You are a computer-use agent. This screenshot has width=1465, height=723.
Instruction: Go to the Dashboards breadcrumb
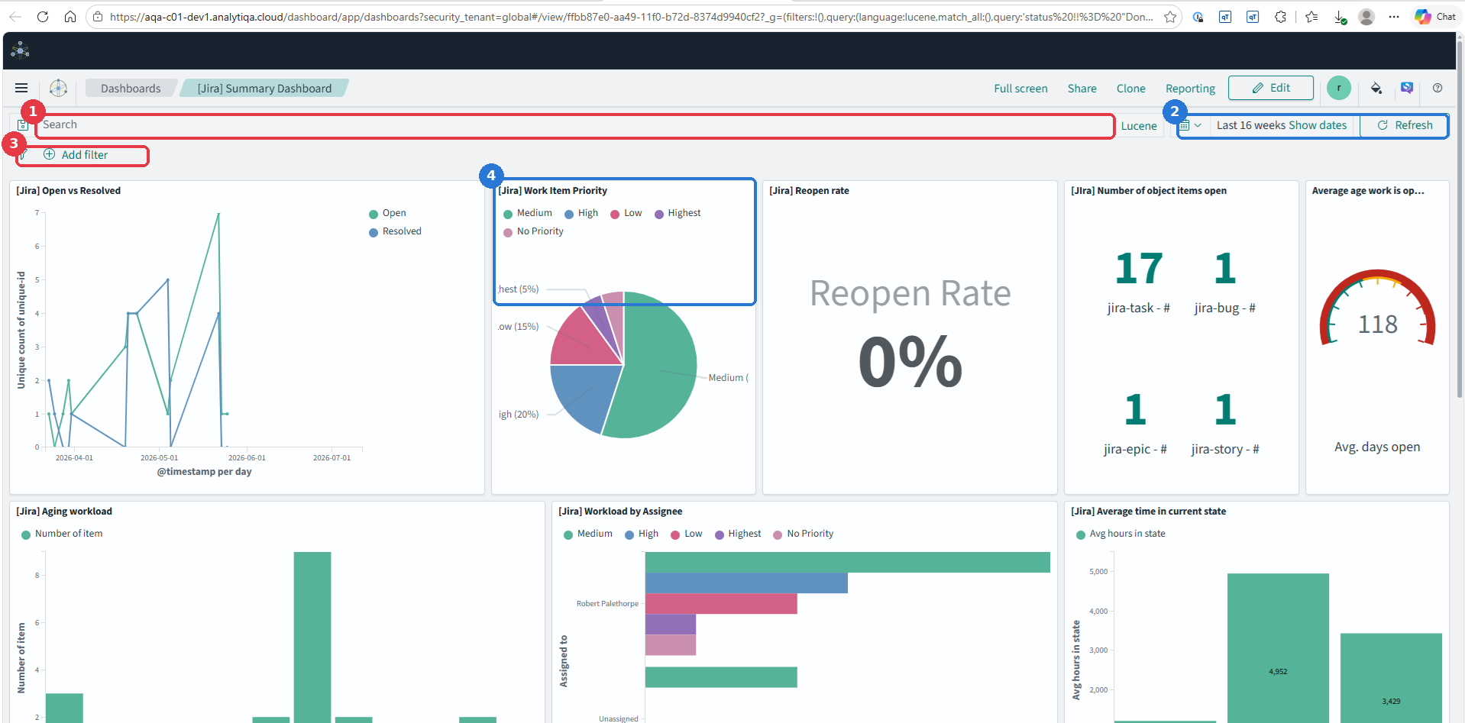131,89
